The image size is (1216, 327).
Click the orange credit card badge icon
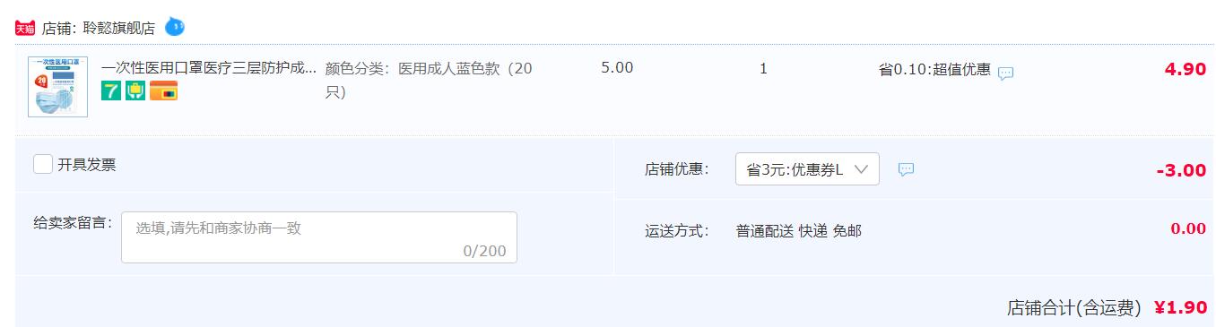(x=163, y=90)
